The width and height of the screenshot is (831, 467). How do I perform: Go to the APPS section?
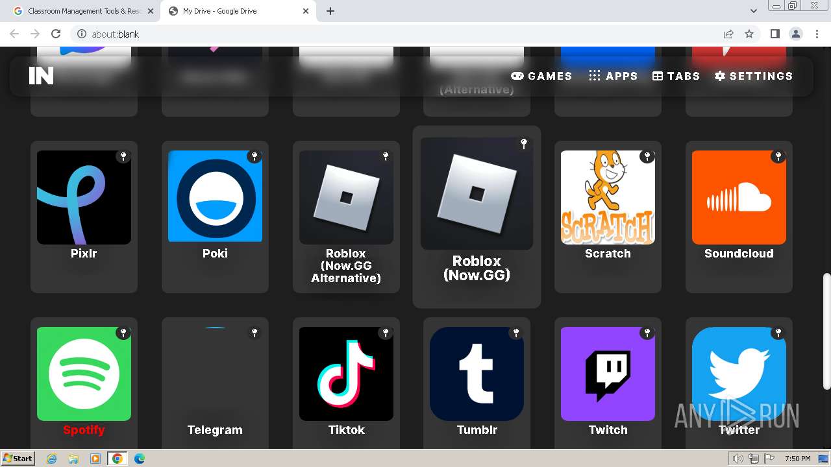coord(613,76)
